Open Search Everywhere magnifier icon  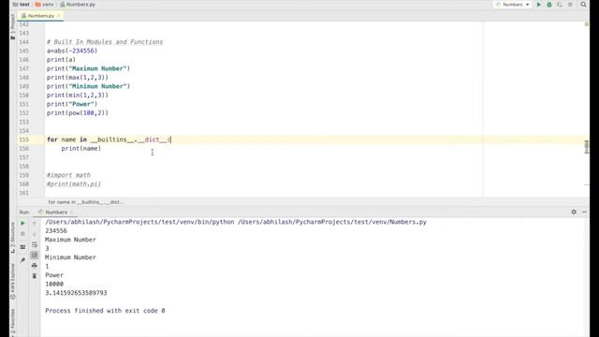pyautogui.click(x=583, y=5)
